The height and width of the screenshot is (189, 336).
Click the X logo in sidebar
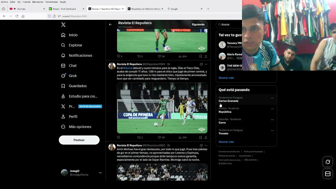(x=63, y=25)
